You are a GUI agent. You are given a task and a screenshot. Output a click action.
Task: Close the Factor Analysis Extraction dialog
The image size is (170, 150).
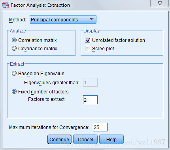160,3
